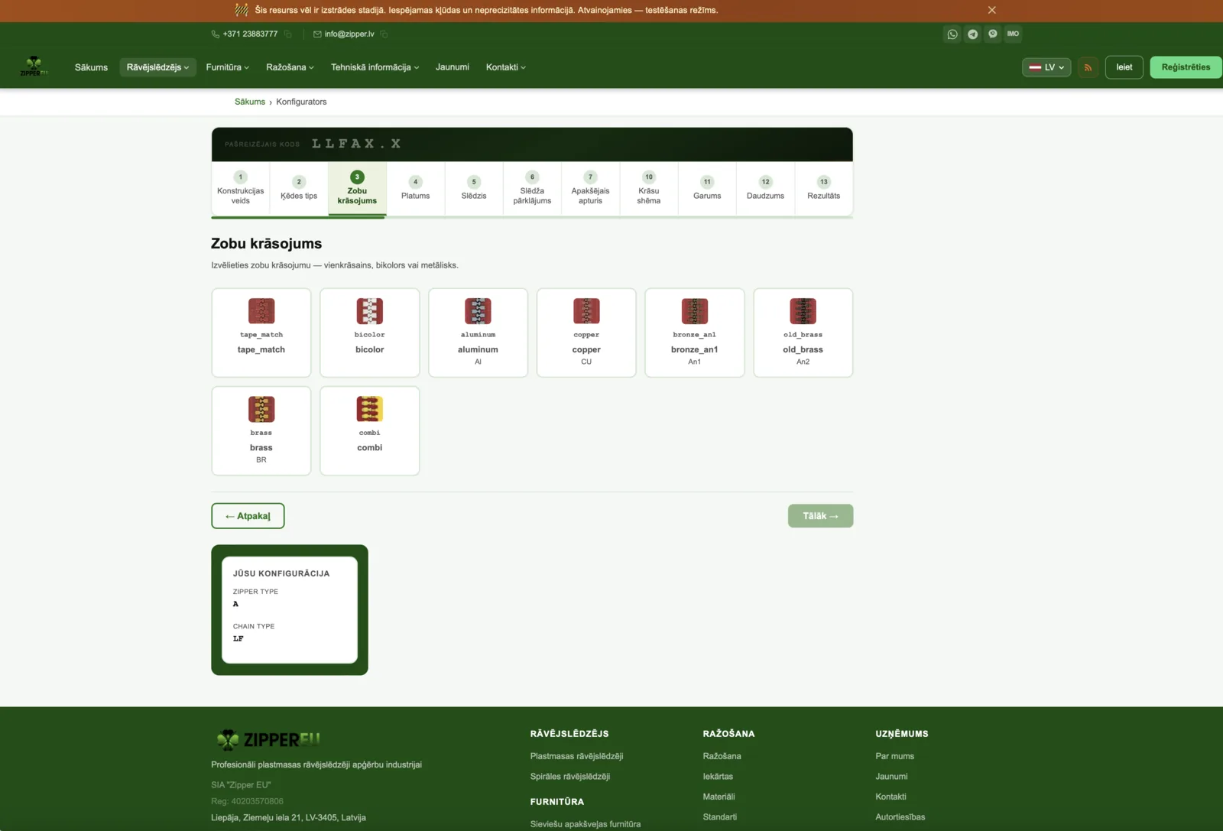Expand the Rāvējslēdzējs menu
1223x831 pixels.
pos(157,67)
